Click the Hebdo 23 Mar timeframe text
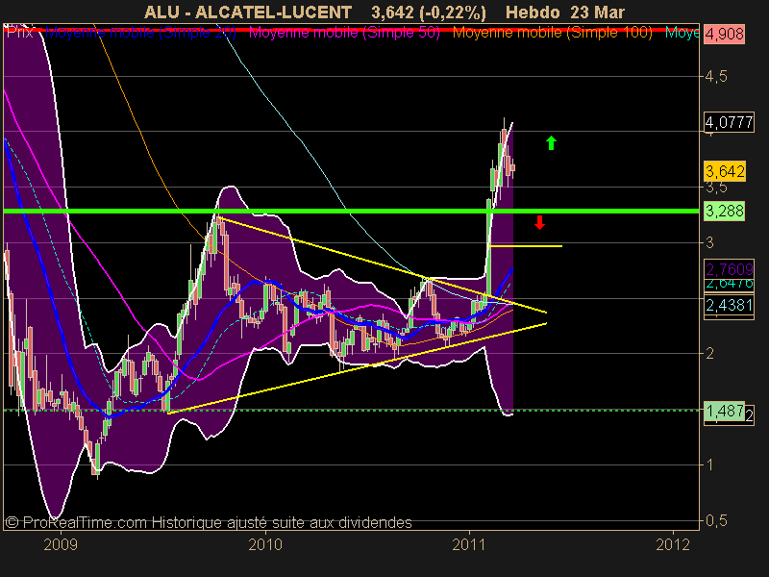Viewport: 769px width, 577px height. point(565,12)
